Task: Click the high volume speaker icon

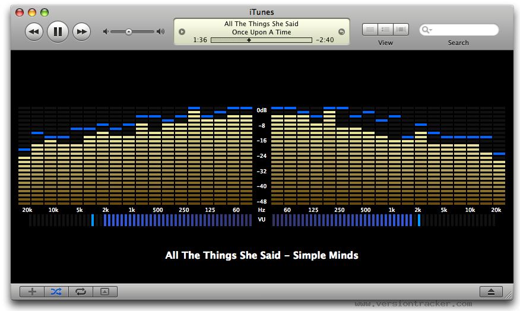Action: [x=160, y=31]
